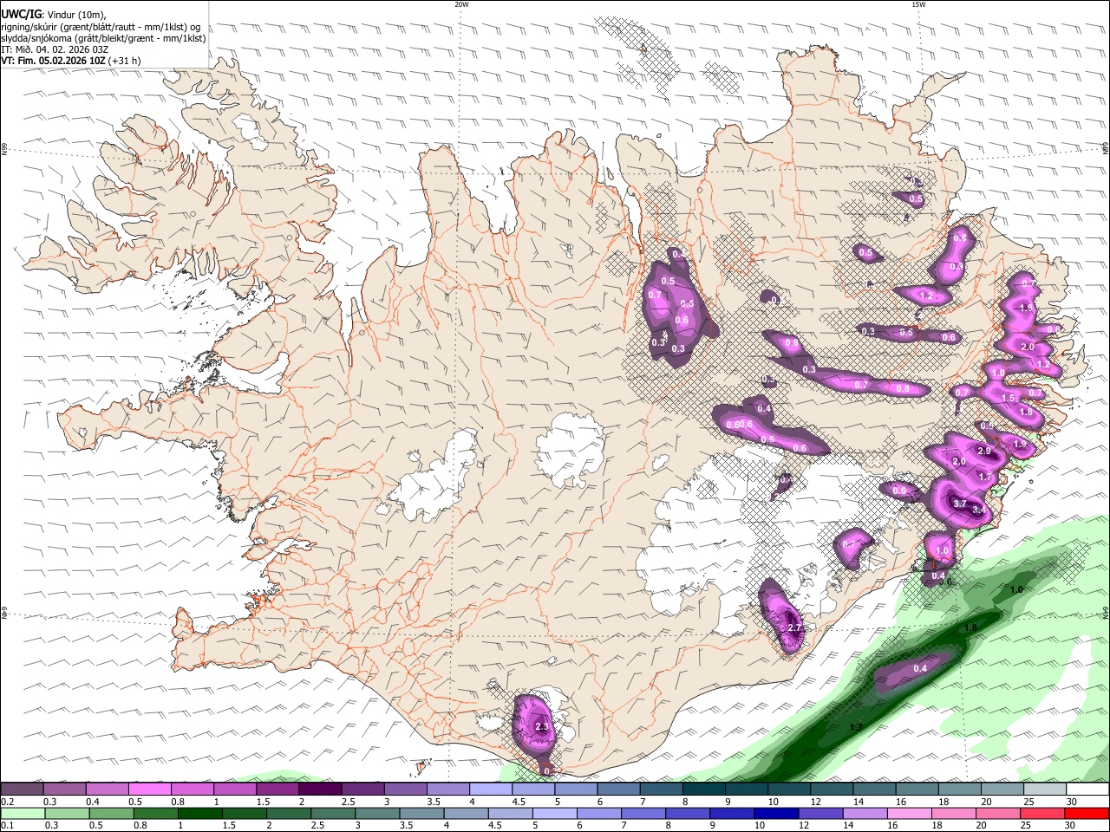Click the '20W' longitude label

tap(461, 4)
